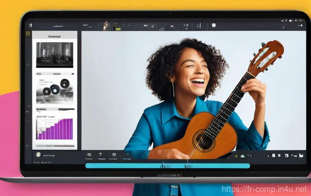Viewport: 311px width, 196px height.
Task: Click the cyan timeline scrub bar
Action: click(168, 166)
